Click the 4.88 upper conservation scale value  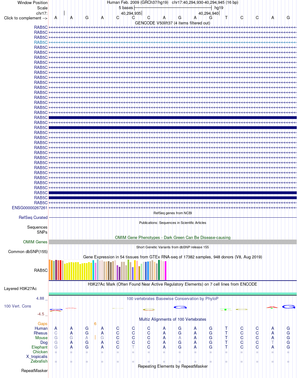40,298
